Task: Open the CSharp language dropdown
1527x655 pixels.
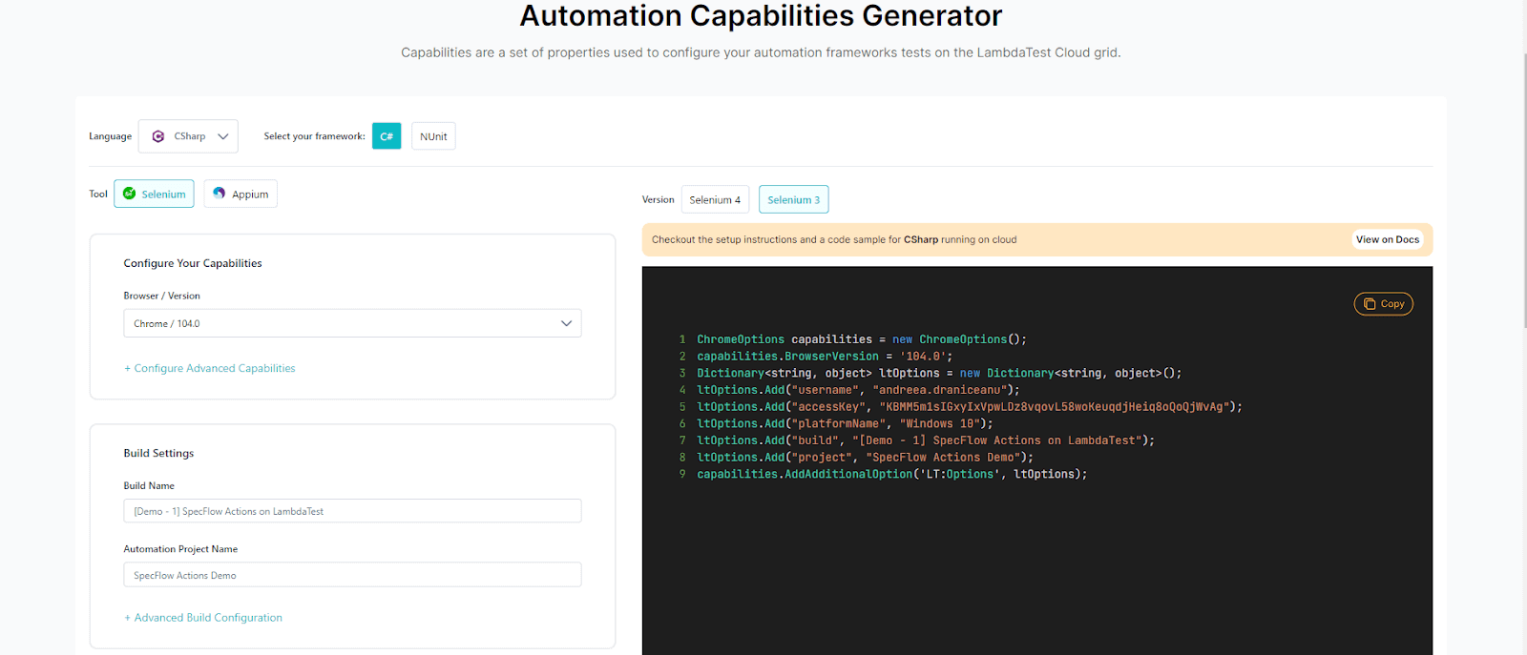Action: [188, 136]
